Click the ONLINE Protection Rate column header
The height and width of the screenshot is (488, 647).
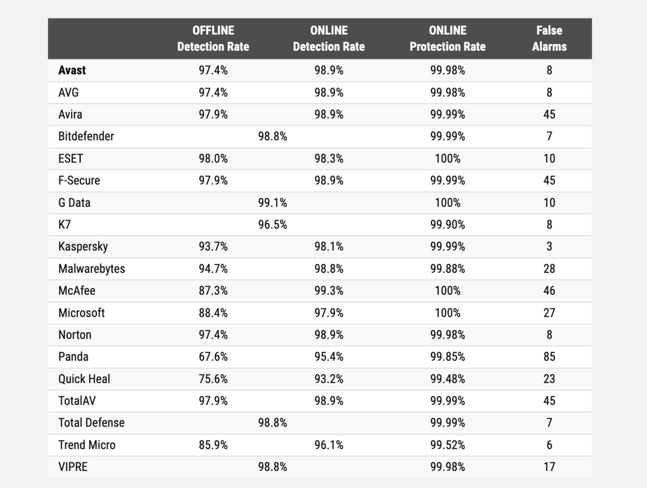(x=448, y=38)
